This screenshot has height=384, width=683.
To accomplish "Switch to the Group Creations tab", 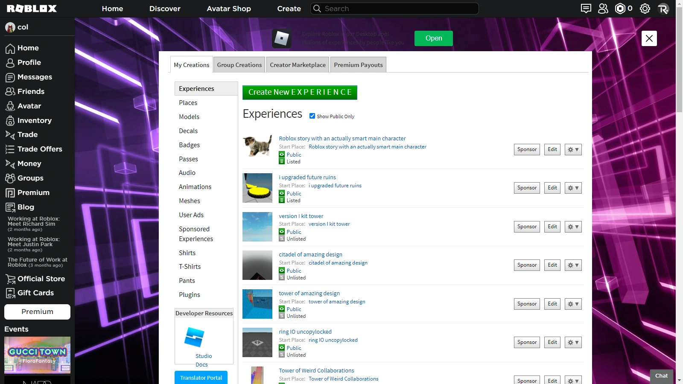I will [239, 64].
